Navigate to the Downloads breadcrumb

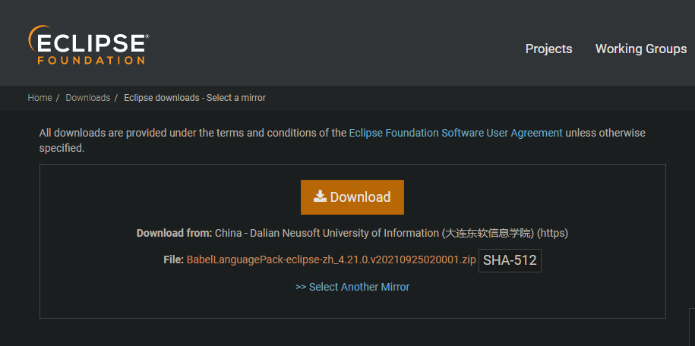point(88,97)
